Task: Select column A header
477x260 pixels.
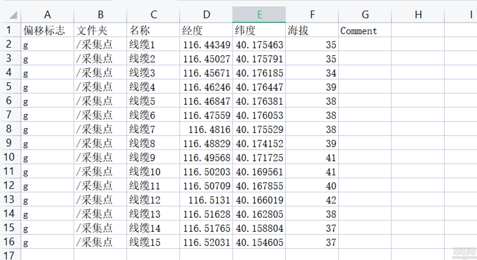Action: [x=47, y=15]
